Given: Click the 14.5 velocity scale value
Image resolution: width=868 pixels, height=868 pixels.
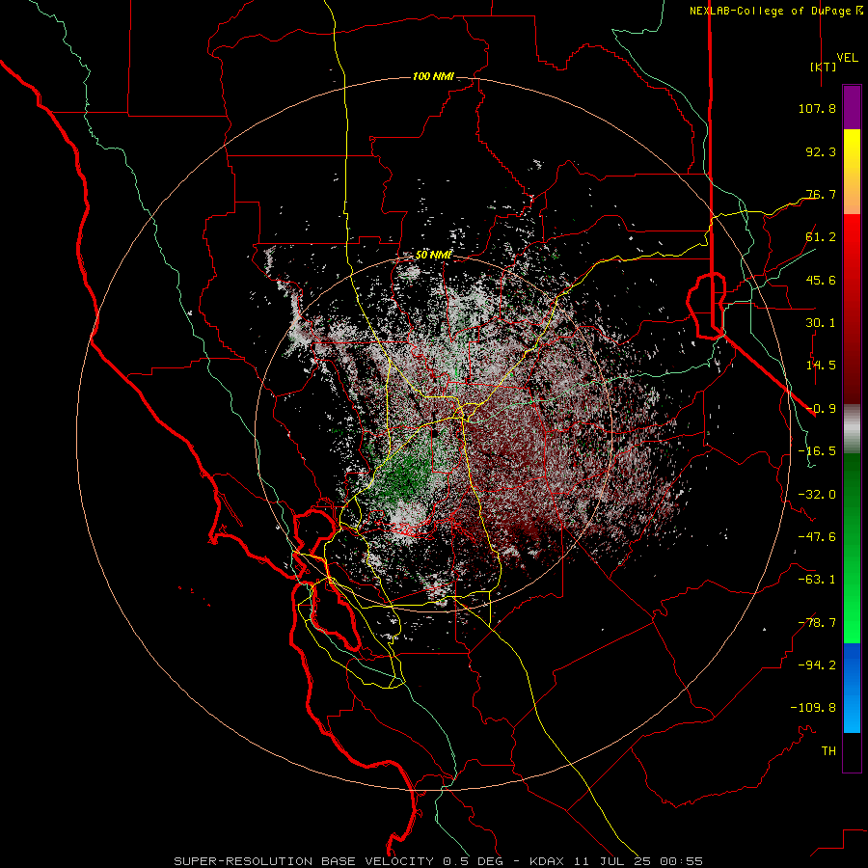Looking at the screenshot, I should [x=821, y=366].
